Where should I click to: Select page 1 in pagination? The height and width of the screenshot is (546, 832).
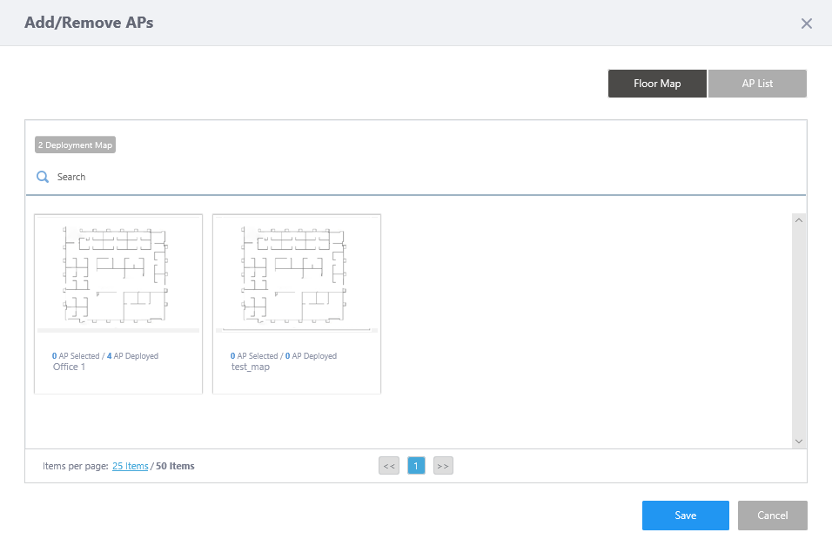click(416, 466)
